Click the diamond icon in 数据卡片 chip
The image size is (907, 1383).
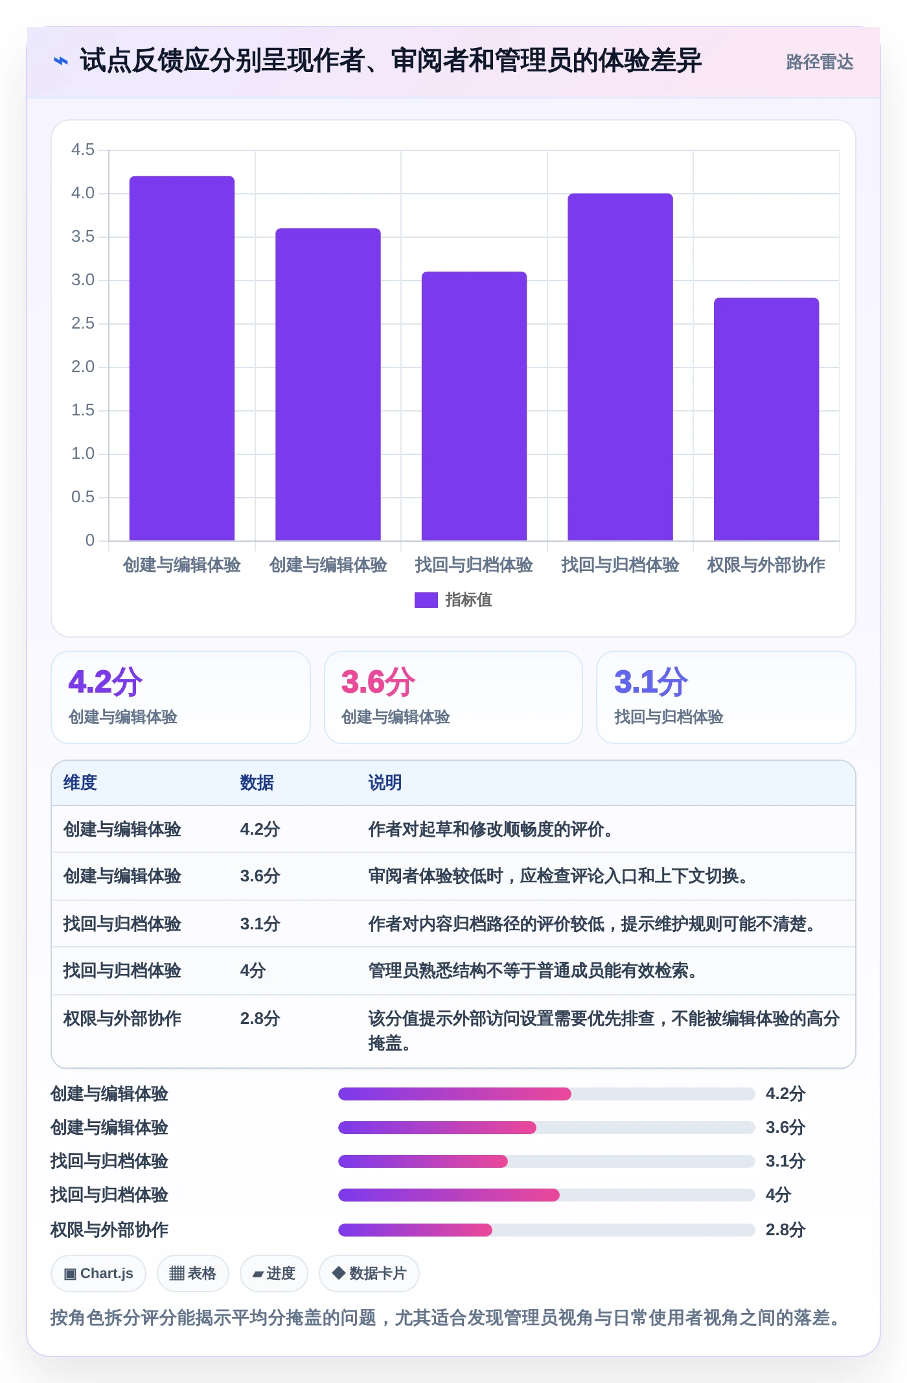tap(338, 1273)
